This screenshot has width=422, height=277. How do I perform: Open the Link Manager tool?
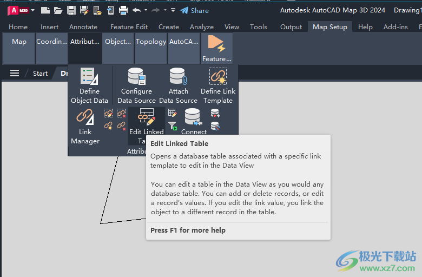(x=85, y=127)
